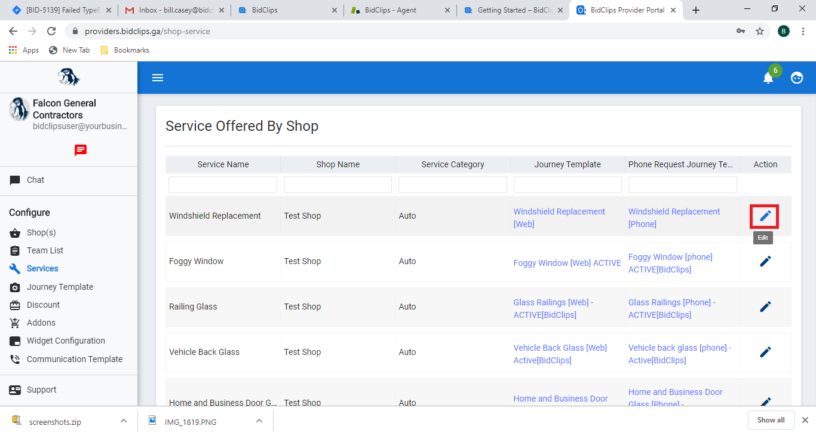Reload the page

point(51,31)
